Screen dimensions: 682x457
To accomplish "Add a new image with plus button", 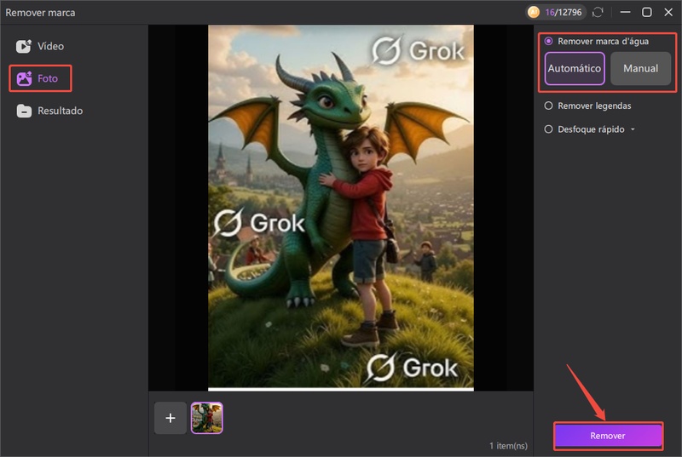I will point(170,418).
